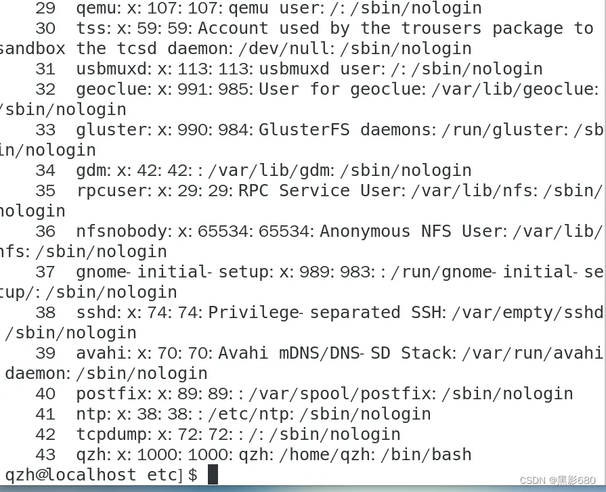Screen dimensions: 606x492
Task: Click the postfix entry on line 40
Action: click(304, 393)
